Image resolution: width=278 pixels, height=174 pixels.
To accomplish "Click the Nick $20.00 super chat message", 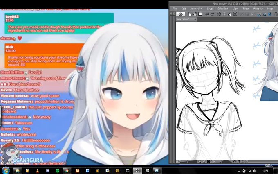I will (44, 56).
